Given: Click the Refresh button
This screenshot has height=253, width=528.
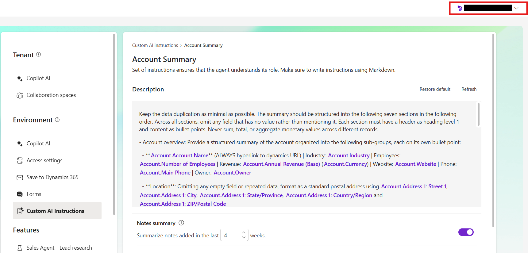Looking at the screenshot, I should tap(469, 89).
